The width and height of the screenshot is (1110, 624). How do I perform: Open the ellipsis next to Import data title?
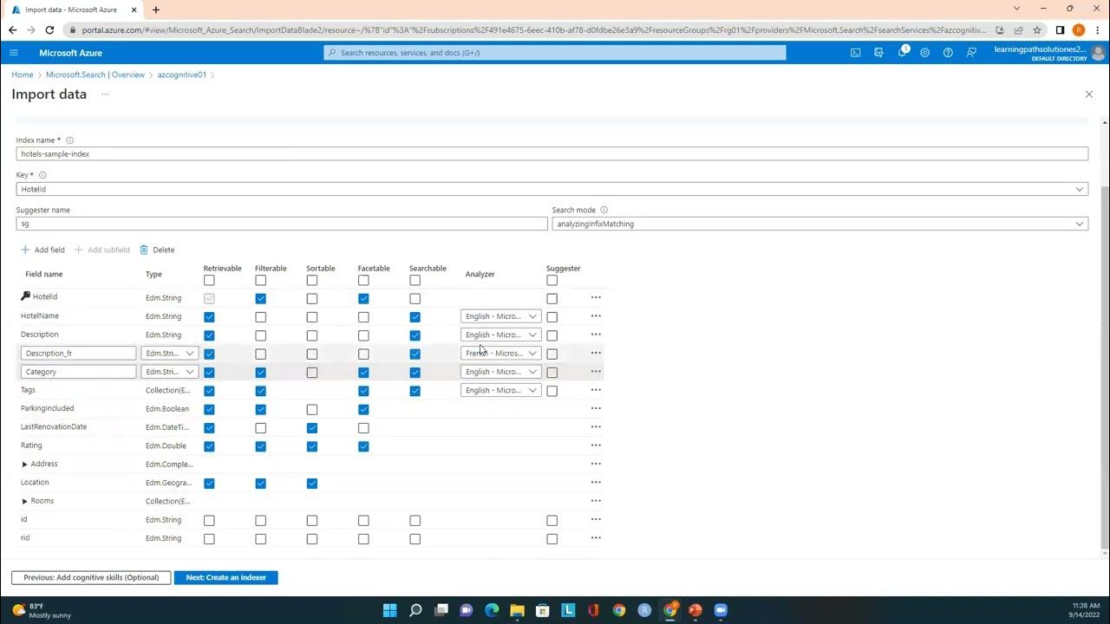click(105, 94)
